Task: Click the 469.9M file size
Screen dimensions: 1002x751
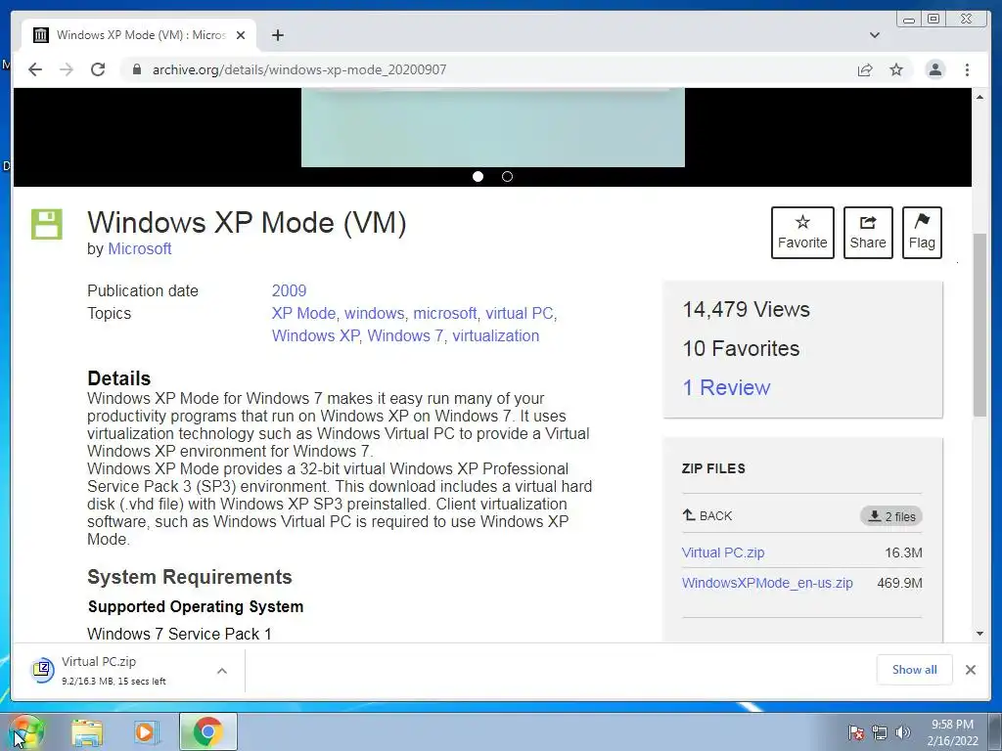Action: (x=900, y=583)
